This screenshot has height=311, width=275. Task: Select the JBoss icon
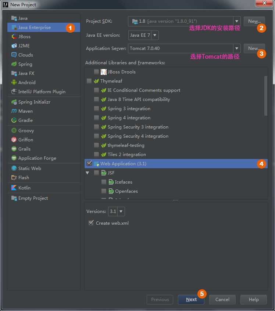tap(14, 36)
